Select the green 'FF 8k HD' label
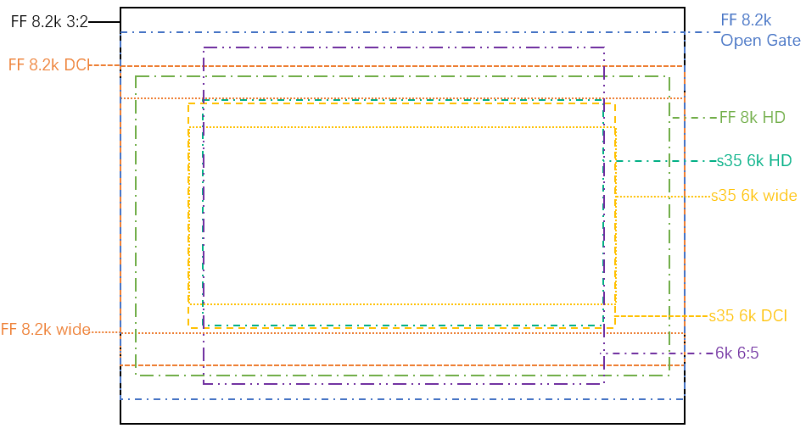 coord(752,118)
